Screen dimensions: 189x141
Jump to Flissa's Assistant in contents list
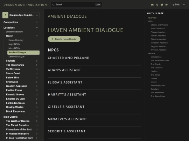158,32
